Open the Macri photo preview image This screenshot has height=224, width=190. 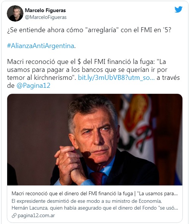click(95, 140)
